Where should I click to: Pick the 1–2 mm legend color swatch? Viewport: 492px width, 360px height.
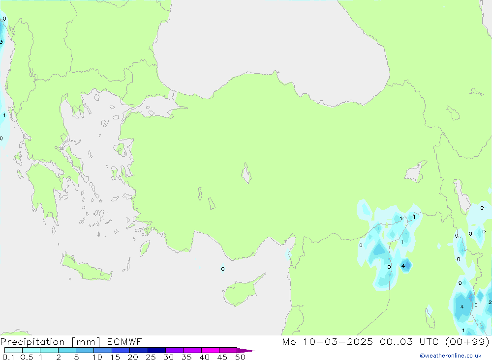[49, 350]
